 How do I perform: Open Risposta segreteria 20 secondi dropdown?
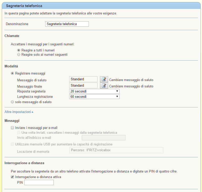(x=94, y=91)
